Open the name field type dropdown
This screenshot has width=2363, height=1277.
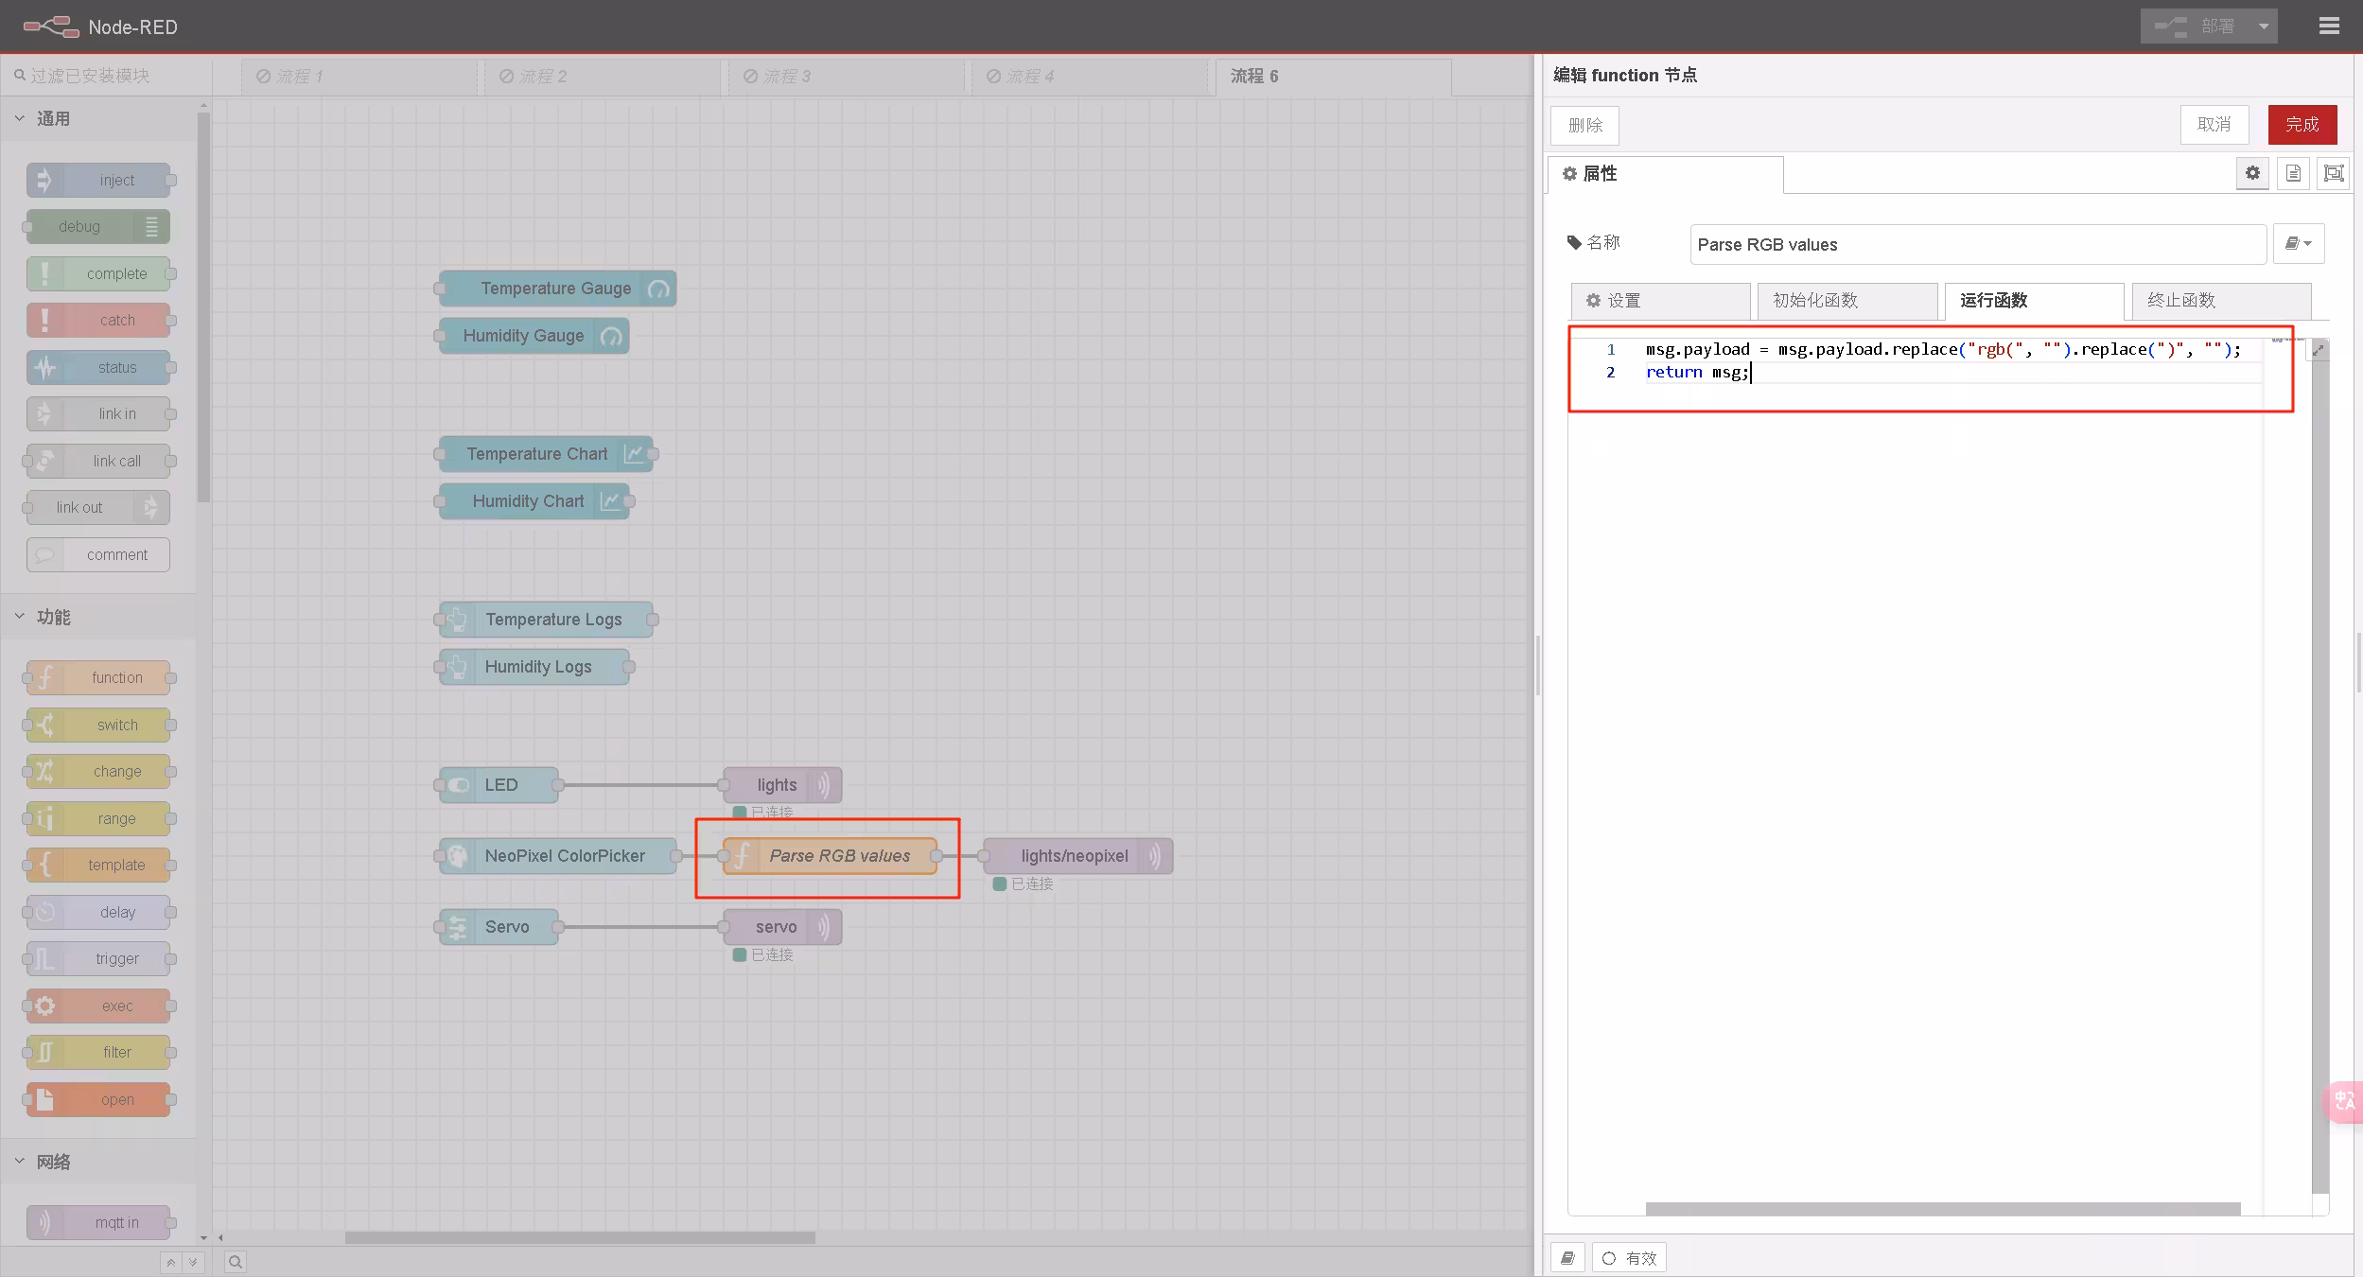pos(2298,244)
